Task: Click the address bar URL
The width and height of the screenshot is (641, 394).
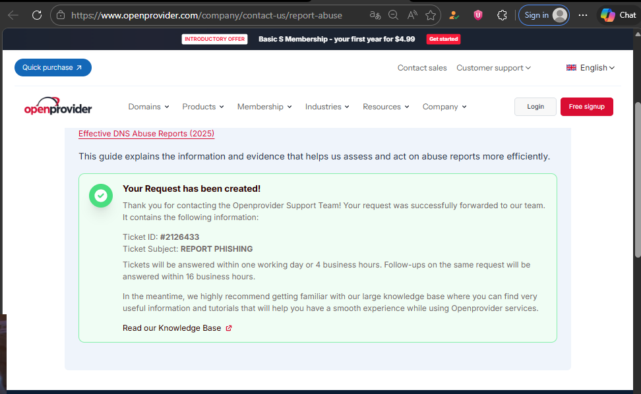Action: pos(206,16)
